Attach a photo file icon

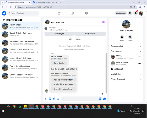[x=50, y=99]
